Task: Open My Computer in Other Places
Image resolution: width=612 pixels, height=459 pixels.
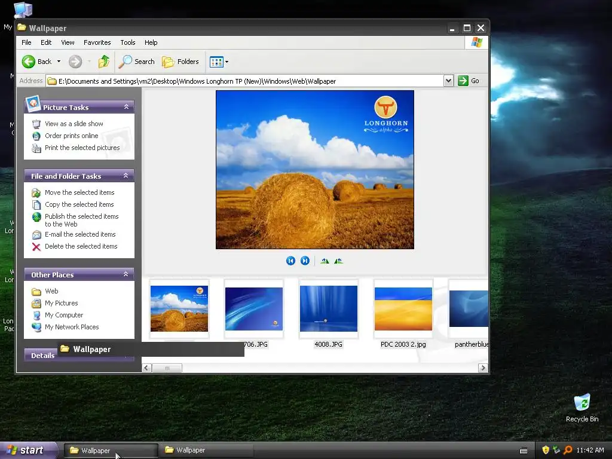Action: pos(63,315)
